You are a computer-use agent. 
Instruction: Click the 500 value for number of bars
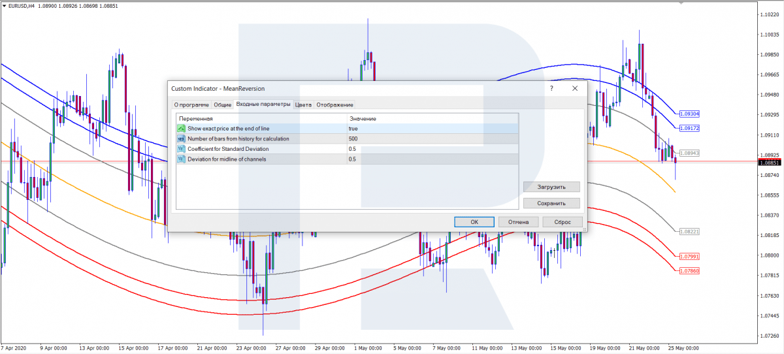tap(353, 138)
